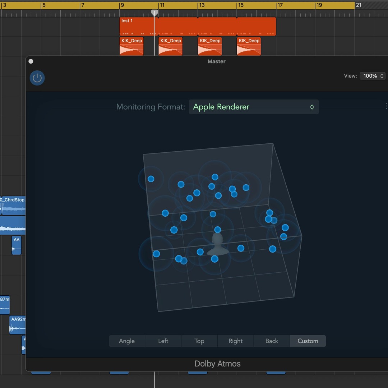Image resolution: width=388 pixels, height=388 pixels.
Task: Select the KIK_Deep region at bar 13
Action: 210,46
